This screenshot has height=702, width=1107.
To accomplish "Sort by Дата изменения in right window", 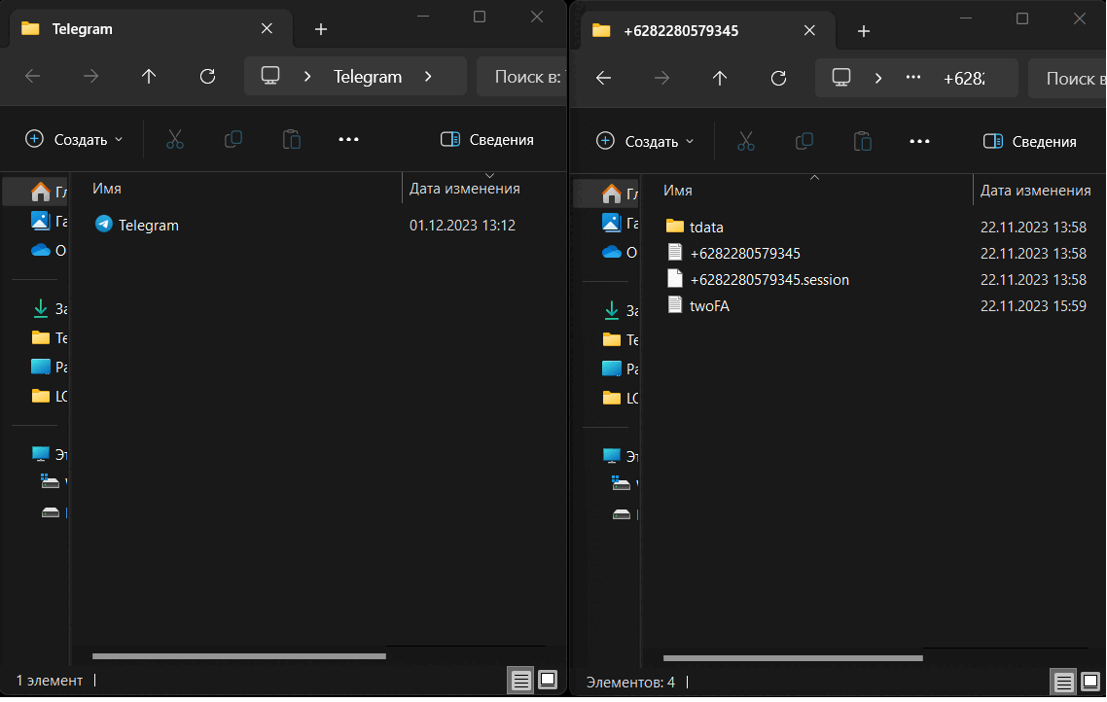I will (x=1035, y=191).
